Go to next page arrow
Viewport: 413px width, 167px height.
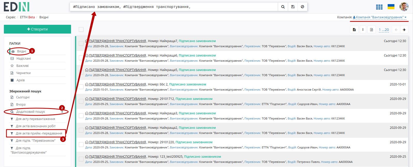pos(404,30)
